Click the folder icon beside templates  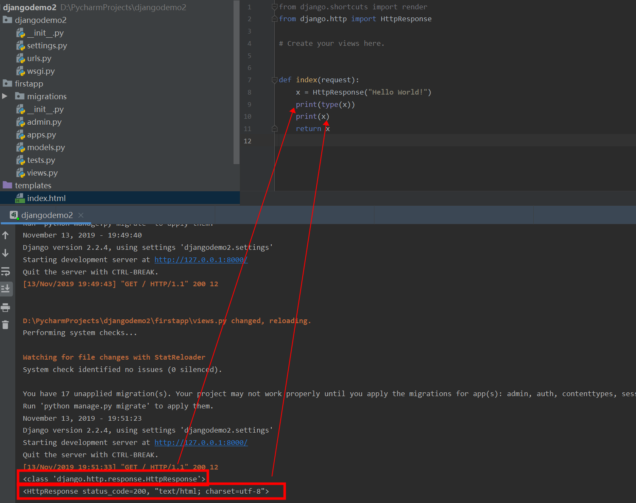point(7,185)
